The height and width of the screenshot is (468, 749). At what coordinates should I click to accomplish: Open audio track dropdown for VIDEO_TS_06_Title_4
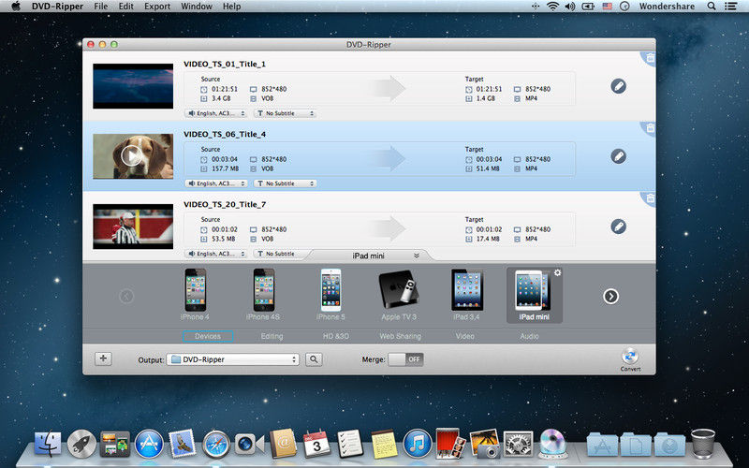[x=216, y=183]
